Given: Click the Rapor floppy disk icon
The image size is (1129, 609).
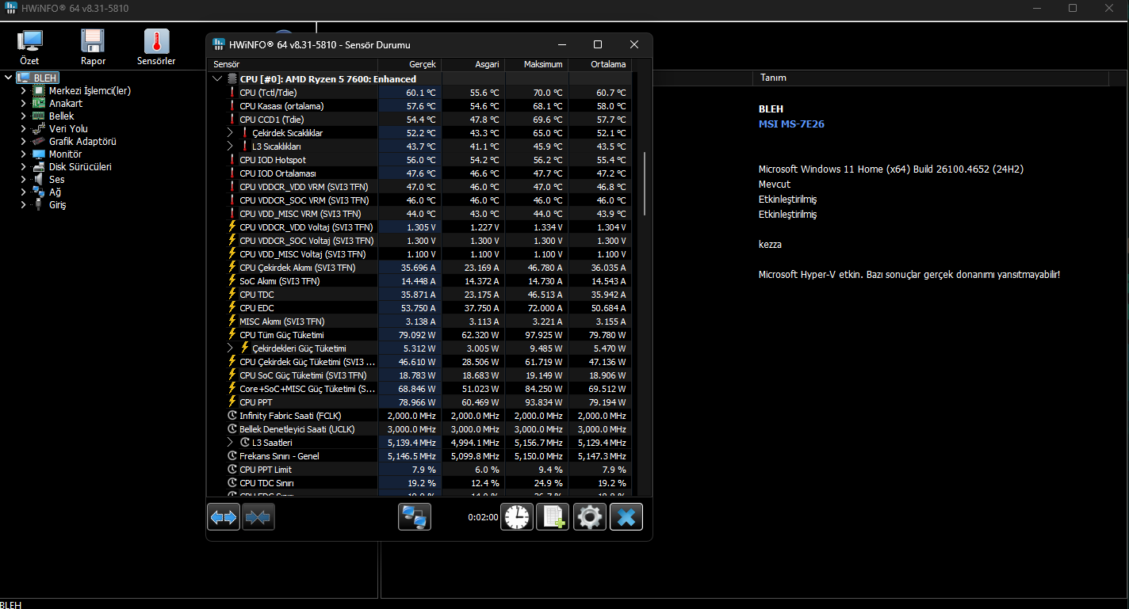Looking at the screenshot, I should pos(93,41).
